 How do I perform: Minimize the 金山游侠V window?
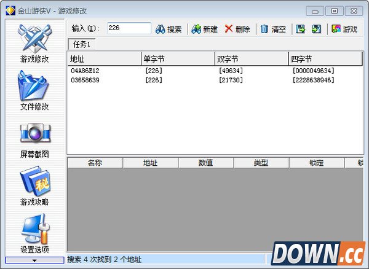click(315, 11)
